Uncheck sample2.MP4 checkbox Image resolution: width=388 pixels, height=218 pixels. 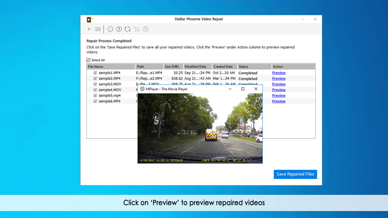(95, 78)
